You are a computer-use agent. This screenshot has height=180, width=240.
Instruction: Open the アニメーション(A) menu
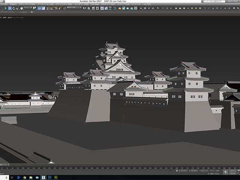(45, 4)
